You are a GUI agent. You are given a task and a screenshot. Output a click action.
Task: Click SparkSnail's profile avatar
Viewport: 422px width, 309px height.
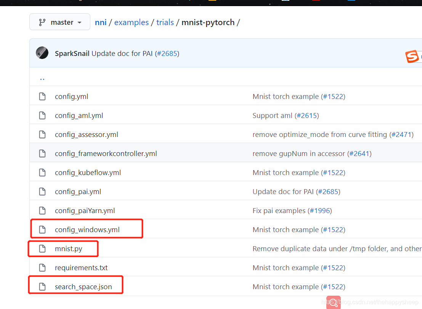[x=42, y=53]
